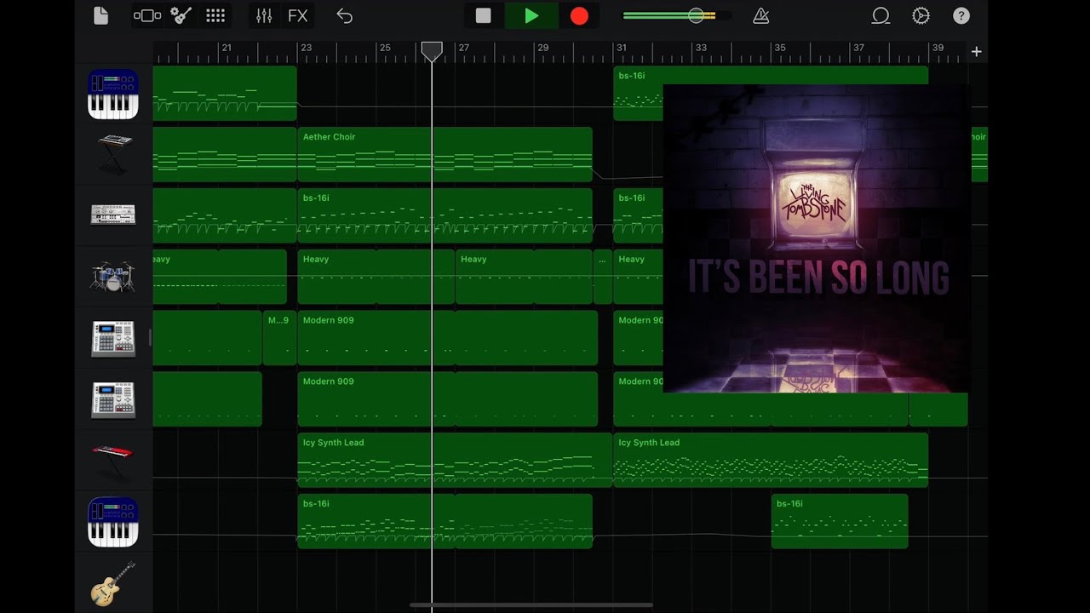This screenshot has width=1090, height=613.
Task: Open Live Loops grid view
Action: pyautogui.click(x=215, y=15)
